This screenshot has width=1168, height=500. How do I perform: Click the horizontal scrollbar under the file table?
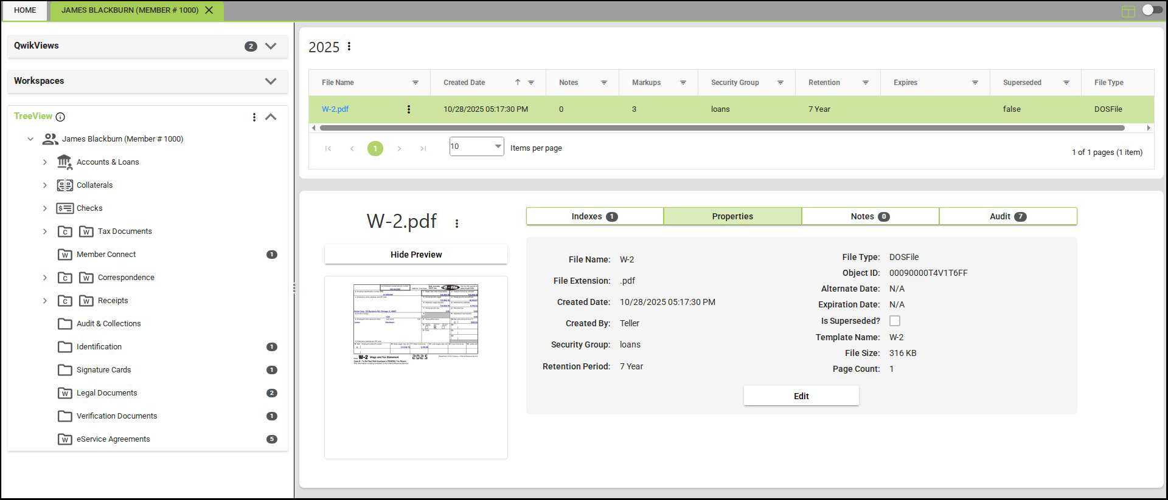[x=721, y=128]
